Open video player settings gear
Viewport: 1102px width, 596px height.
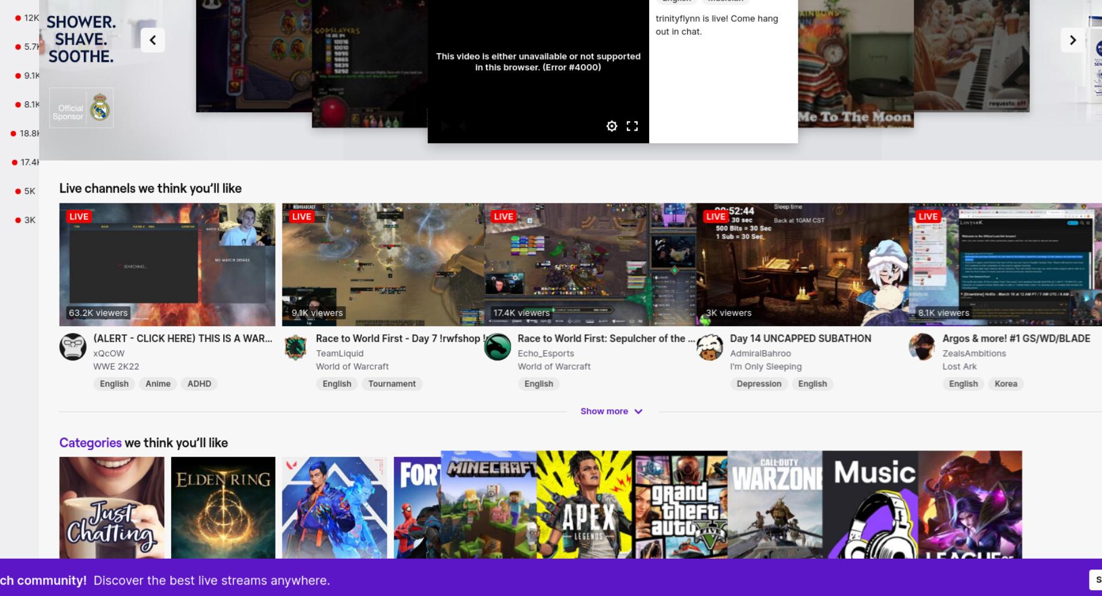pos(612,126)
